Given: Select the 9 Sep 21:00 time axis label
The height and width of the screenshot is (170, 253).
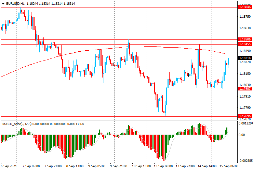Looking at the screenshot, I should tap(119, 166).
